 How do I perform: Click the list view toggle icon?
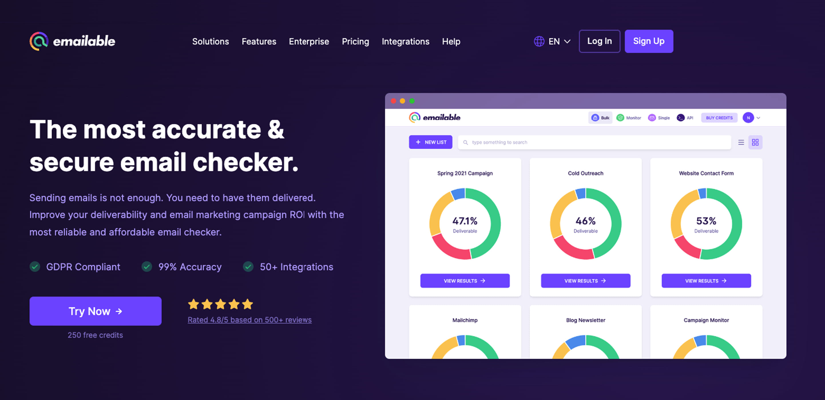[741, 142]
